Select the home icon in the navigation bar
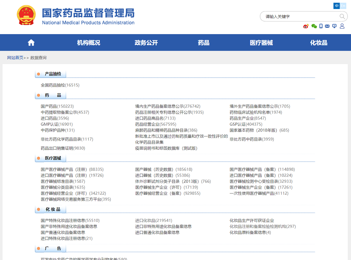The image size is (351, 260). point(31,42)
